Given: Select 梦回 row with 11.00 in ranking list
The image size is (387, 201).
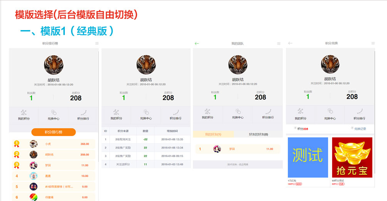Looking at the screenshot, I should (x=54, y=165).
